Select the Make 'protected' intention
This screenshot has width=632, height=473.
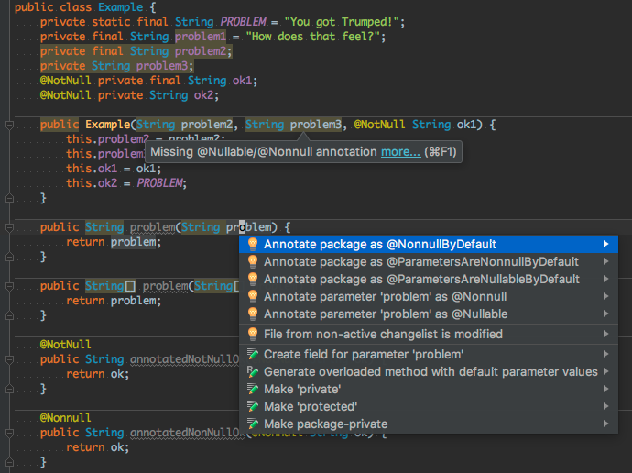(429, 406)
